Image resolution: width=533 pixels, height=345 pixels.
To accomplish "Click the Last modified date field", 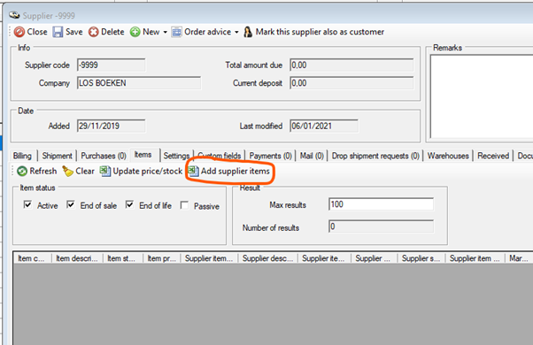I will coord(324,126).
